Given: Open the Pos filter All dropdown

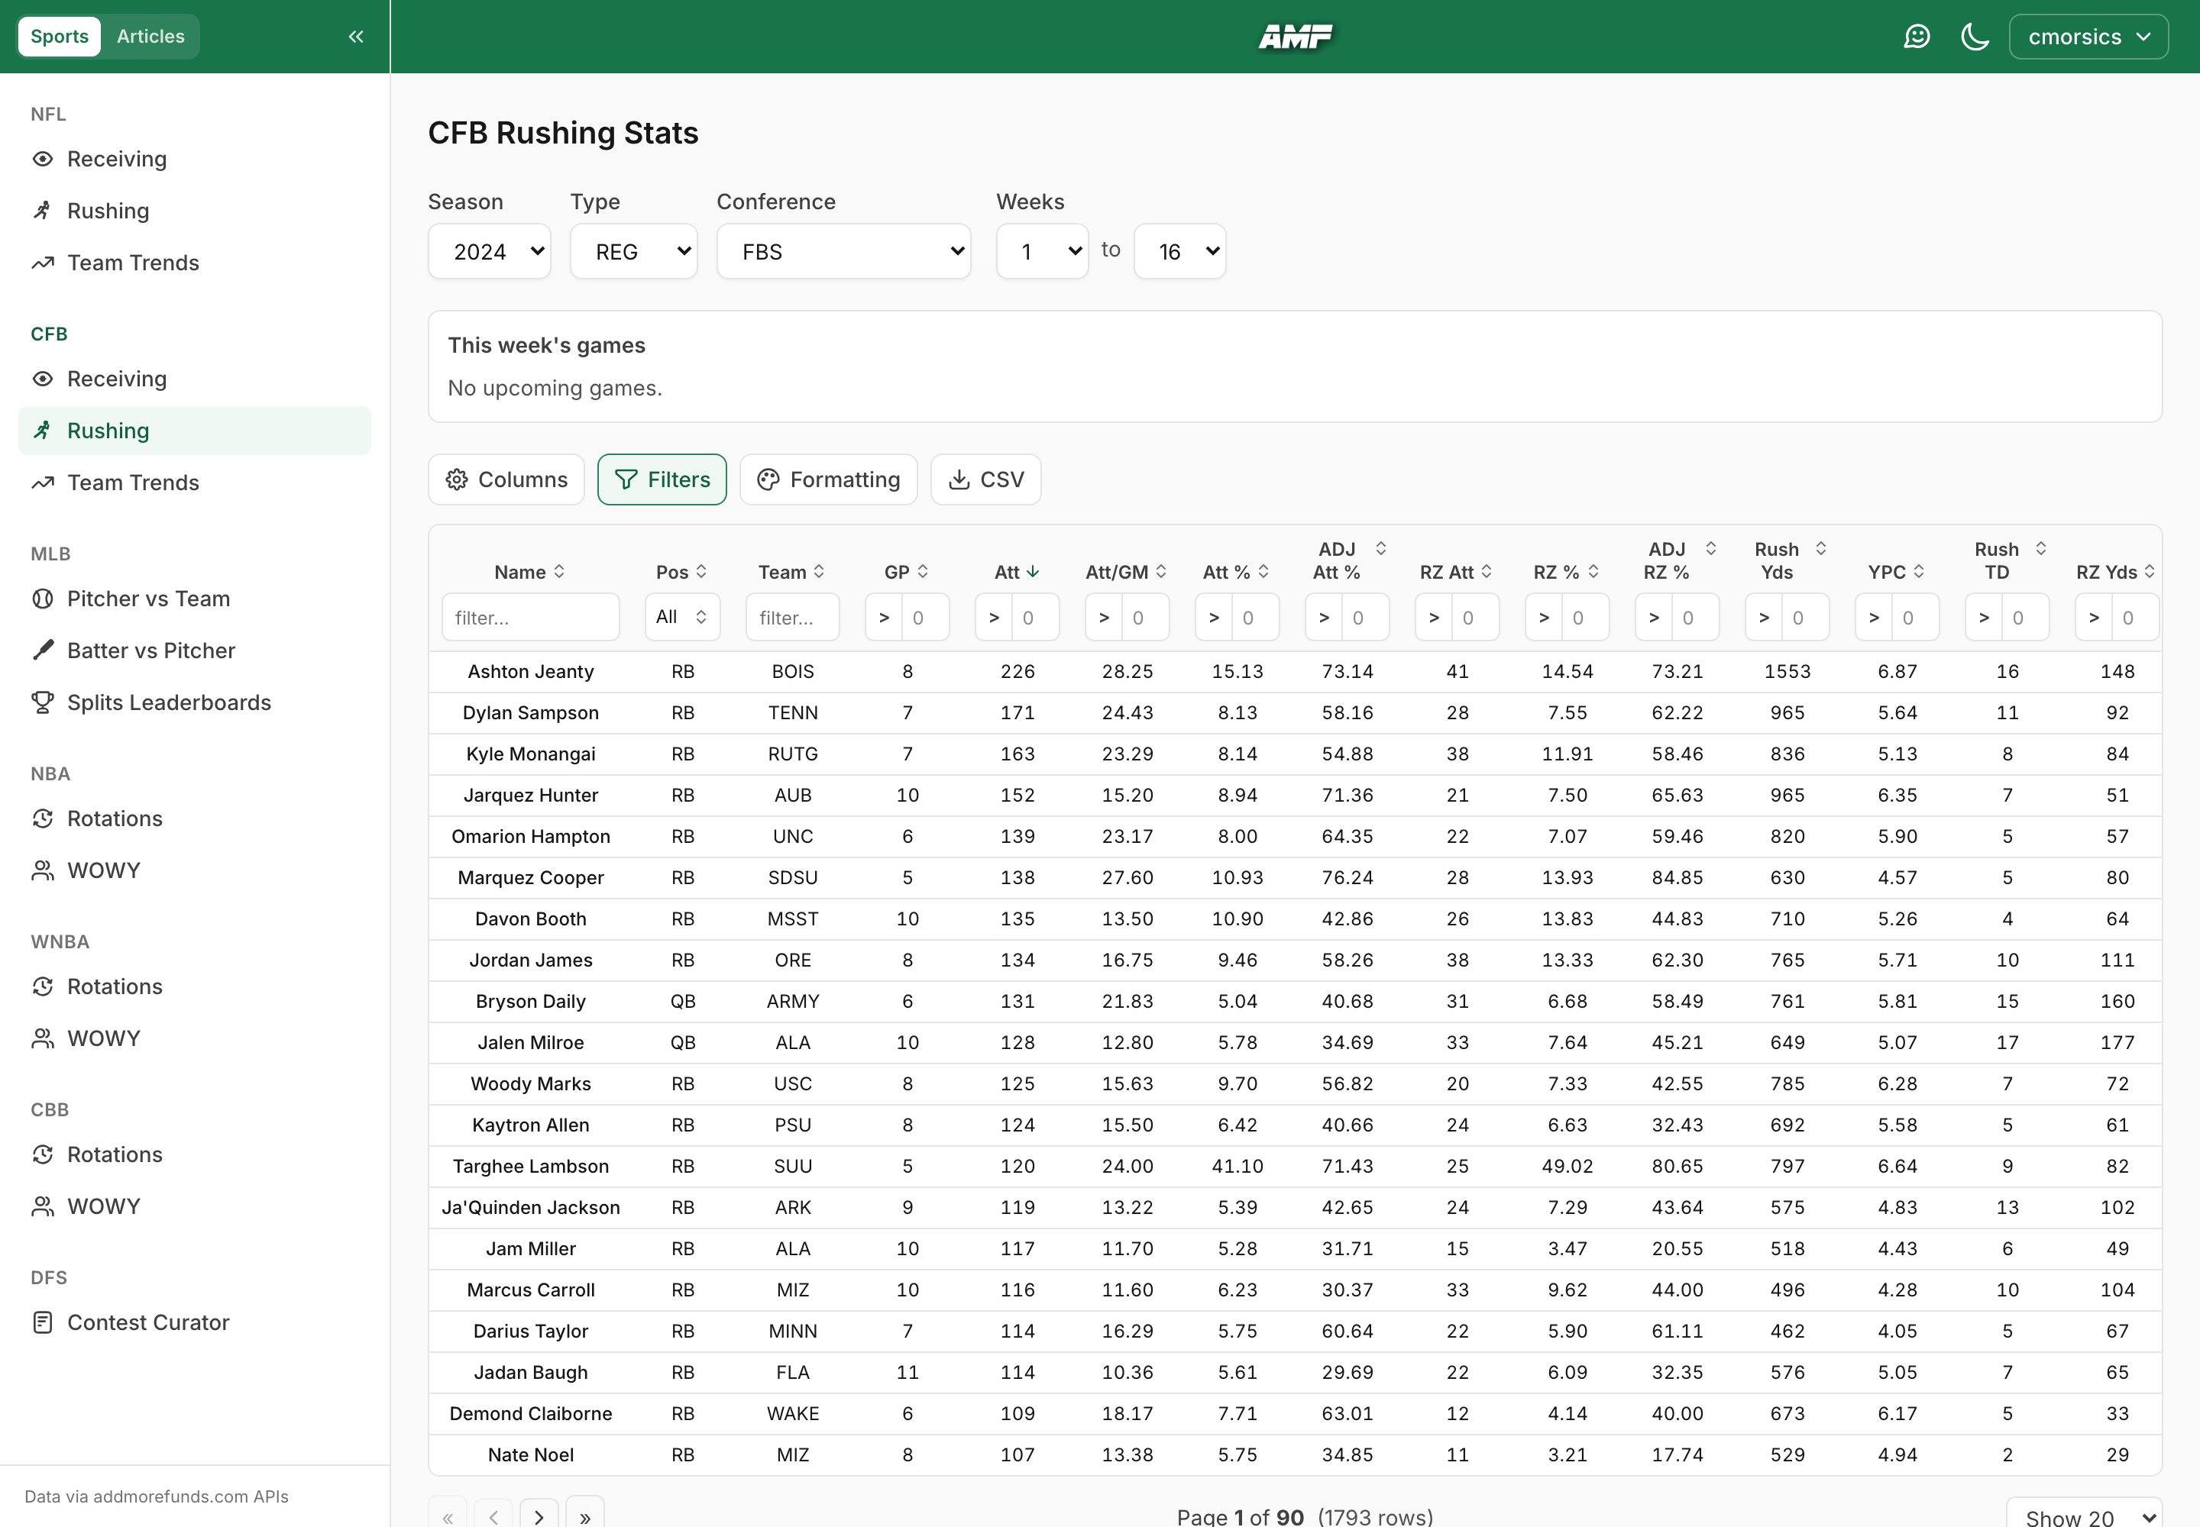Looking at the screenshot, I should click(683, 617).
